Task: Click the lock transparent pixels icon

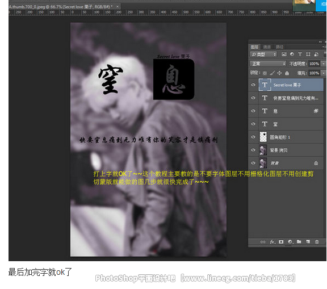Action: pos(265,73)
